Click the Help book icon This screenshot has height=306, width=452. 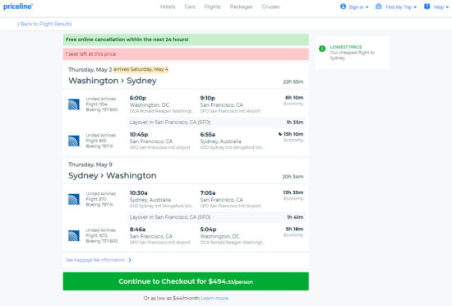coord(427,7)
